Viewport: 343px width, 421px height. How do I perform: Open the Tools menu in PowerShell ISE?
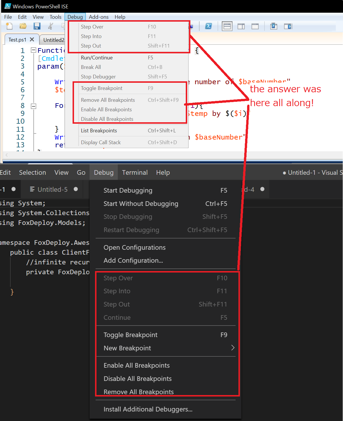pos(56,17)
